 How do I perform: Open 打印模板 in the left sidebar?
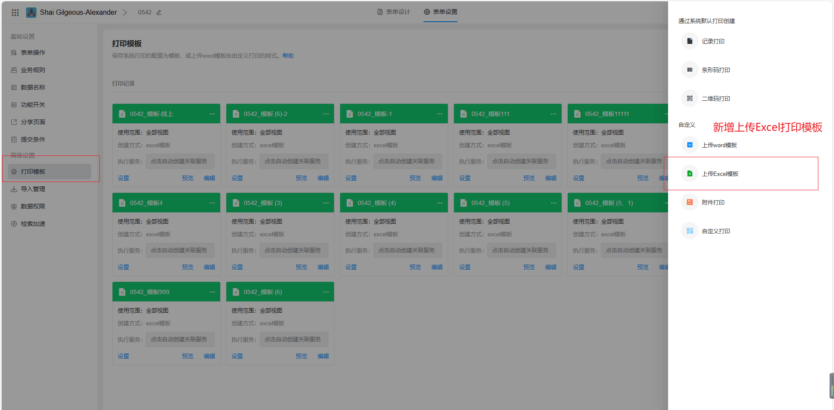tap(33, 172)
